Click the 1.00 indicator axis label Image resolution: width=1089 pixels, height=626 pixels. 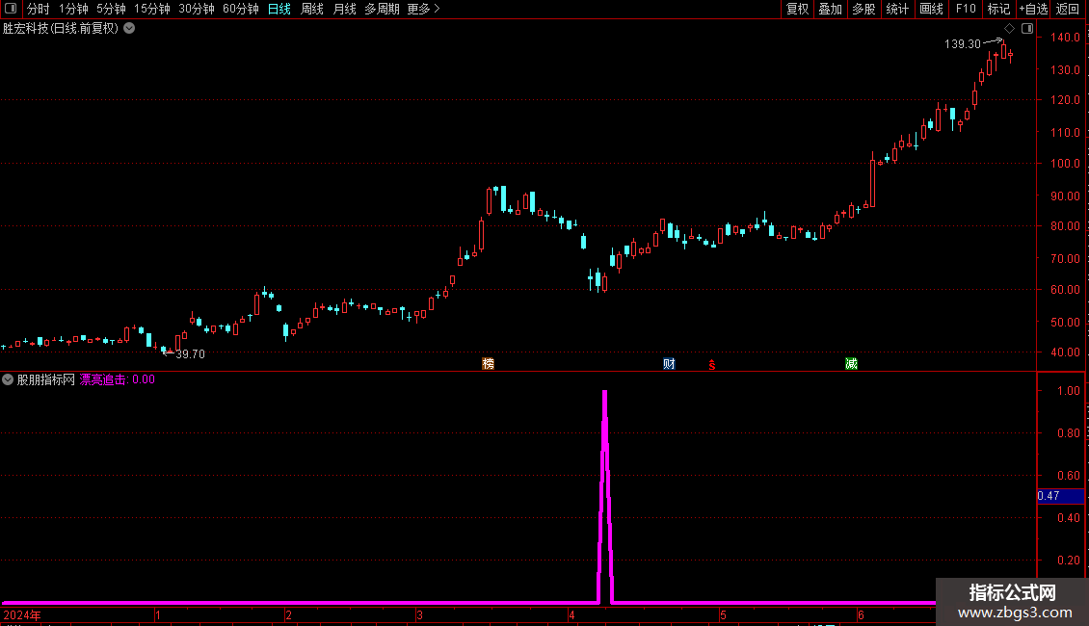click(x=1069, y=391)
